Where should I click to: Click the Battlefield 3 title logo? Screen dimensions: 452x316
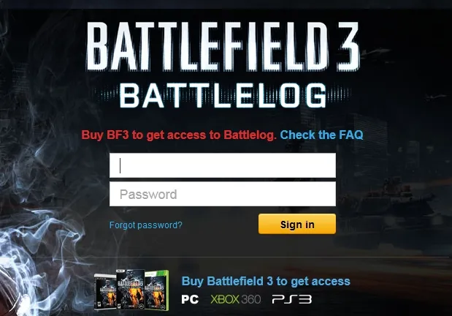[x=223, y=46]
